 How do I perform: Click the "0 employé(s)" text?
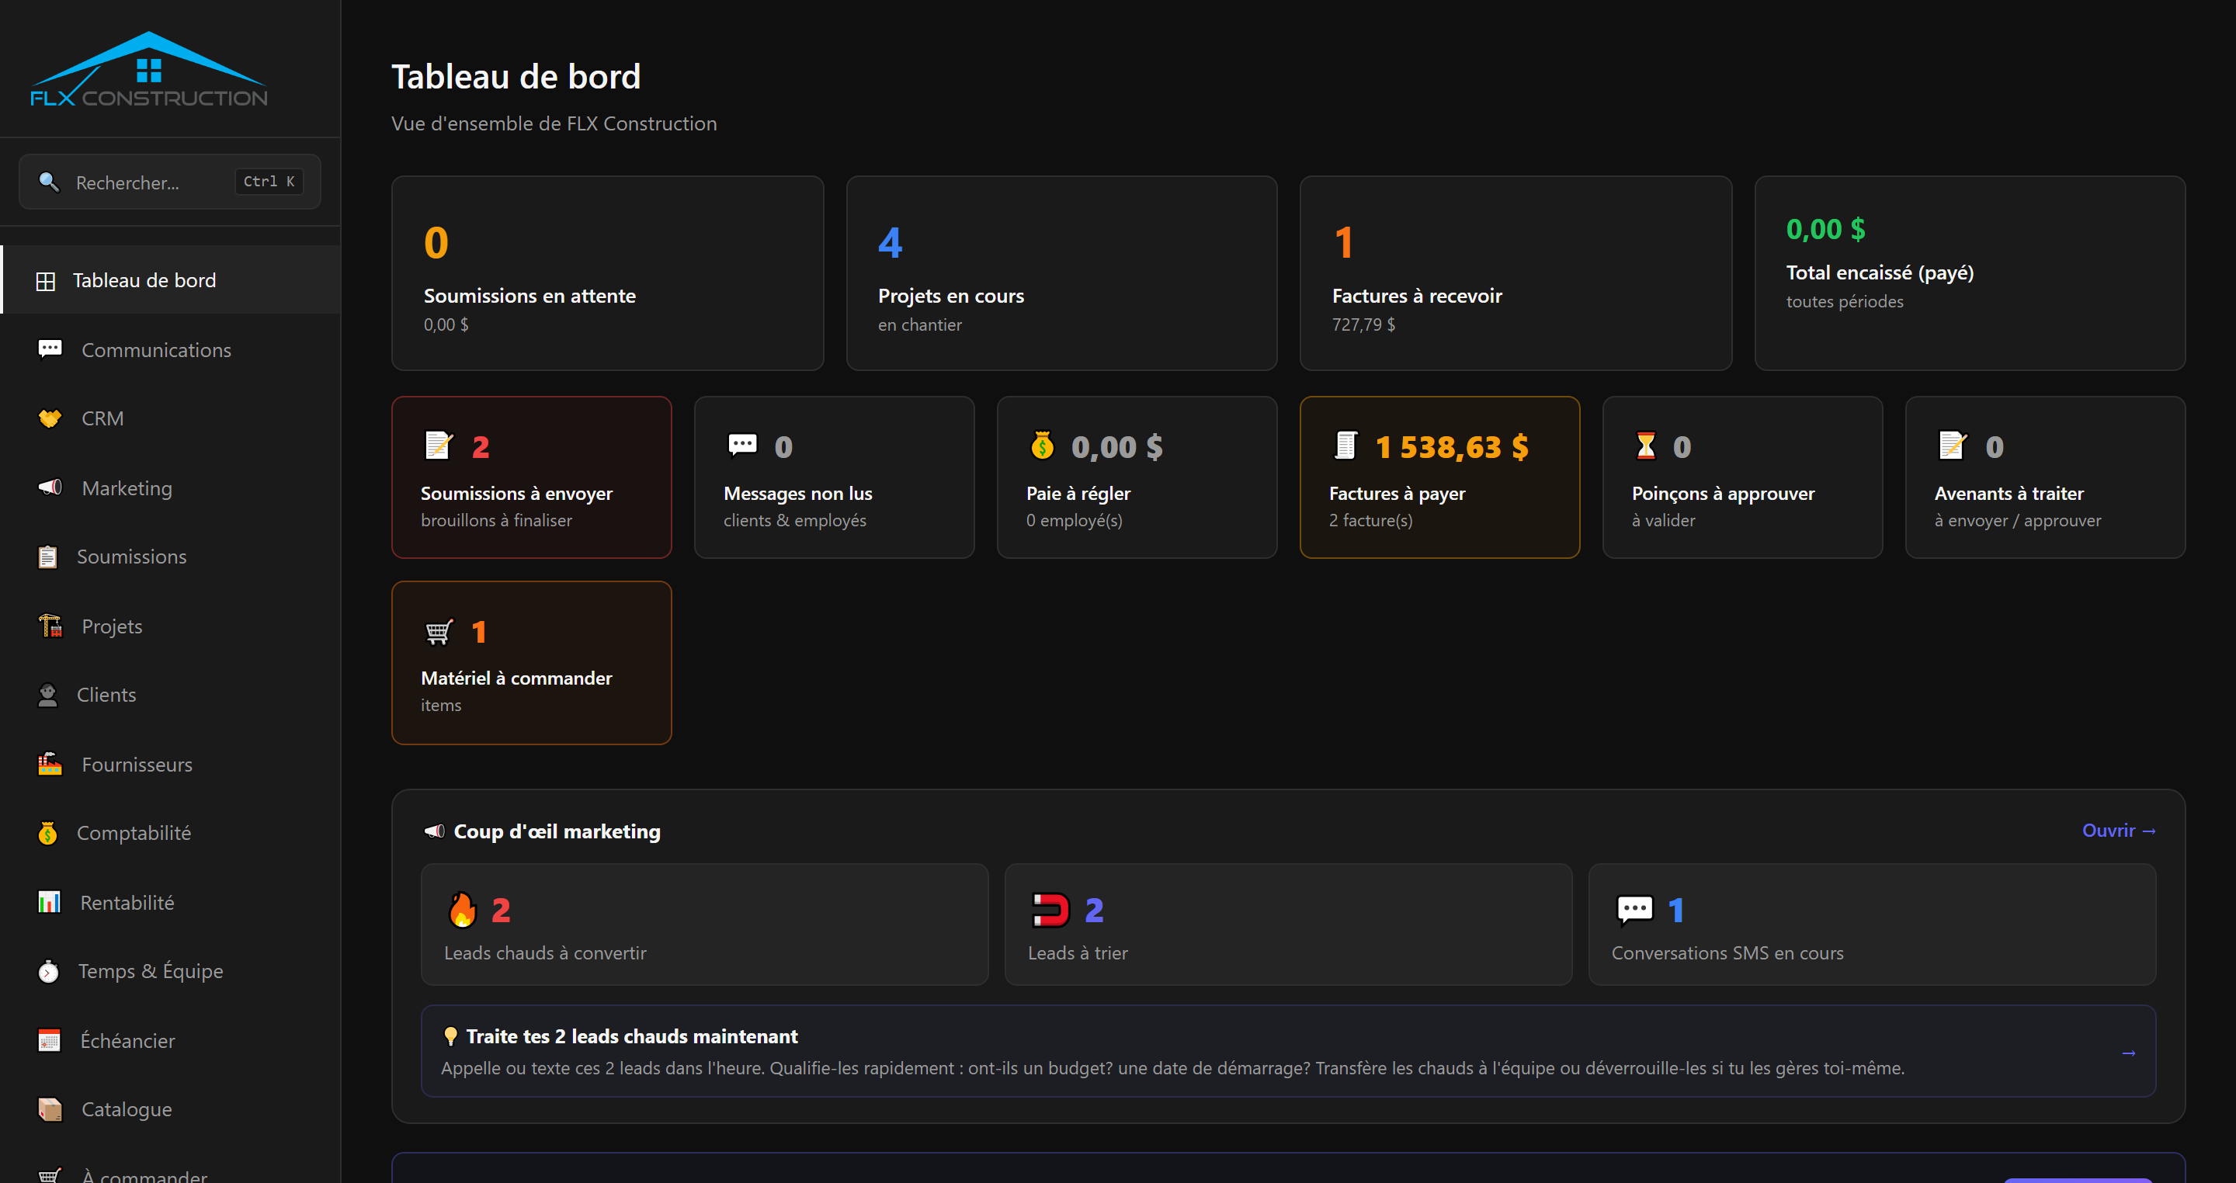1075,521
